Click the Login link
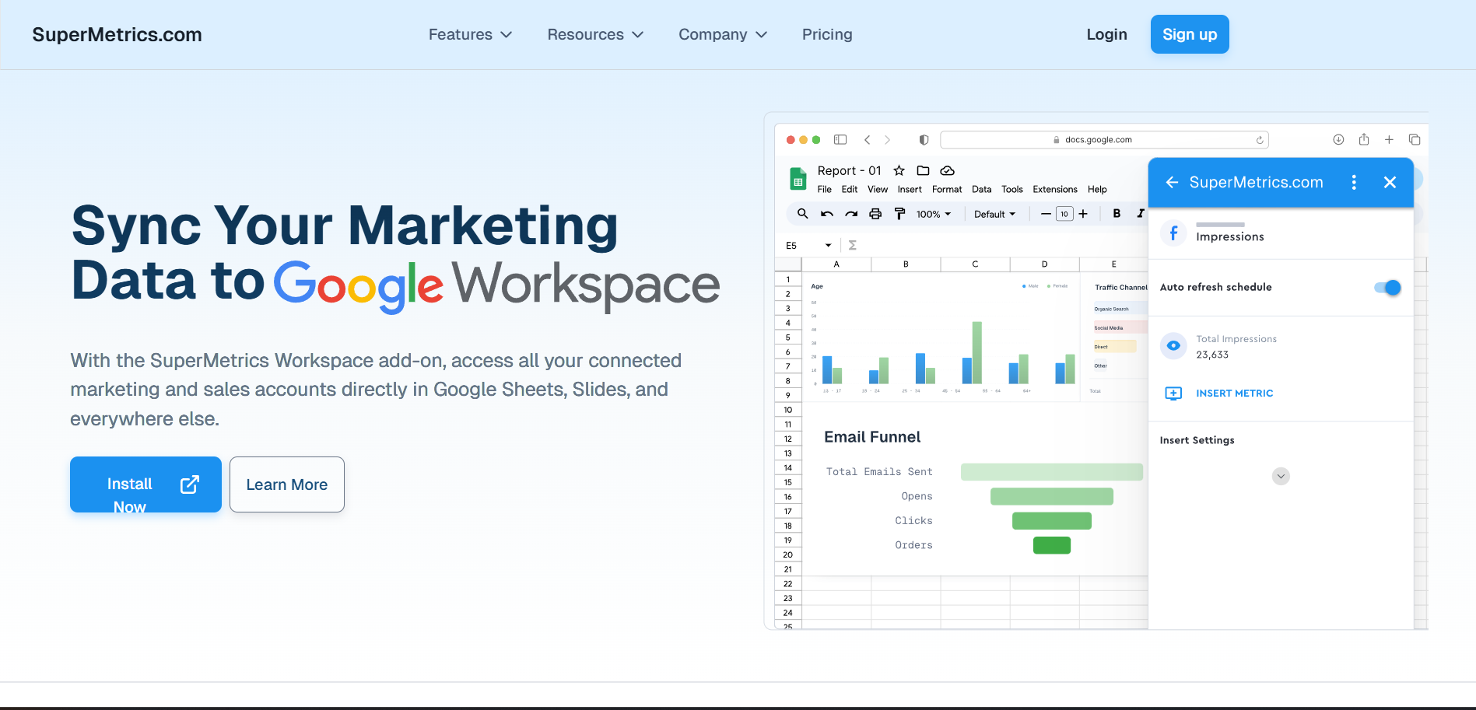Viewport: 1476px width, 710px height. 1106,34
